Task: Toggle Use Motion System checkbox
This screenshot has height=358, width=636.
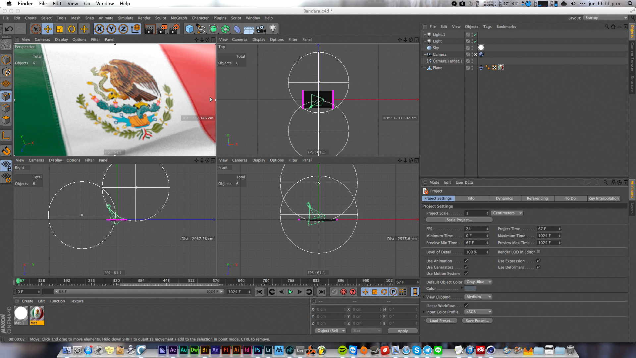Action: (466, 273)
